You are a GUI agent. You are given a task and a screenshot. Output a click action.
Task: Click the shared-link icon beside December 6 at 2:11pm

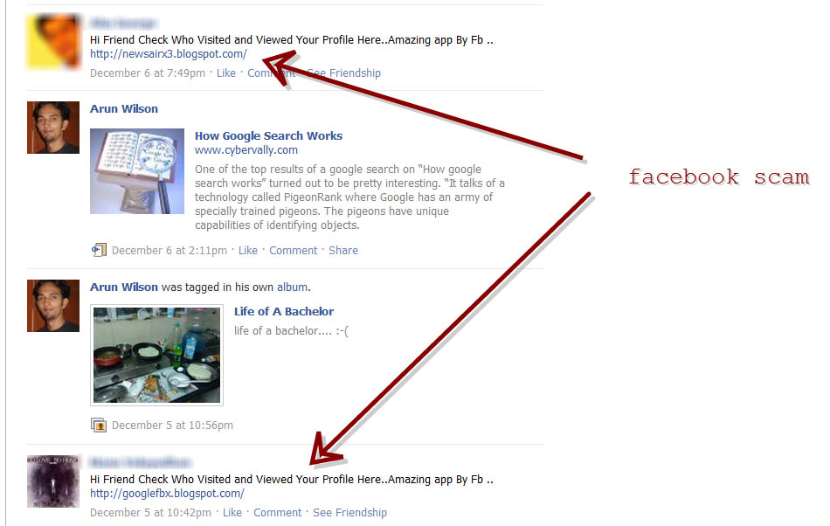point(99,250)
